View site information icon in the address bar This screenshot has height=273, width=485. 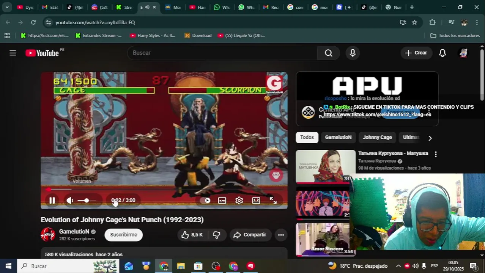pos(48,22)
